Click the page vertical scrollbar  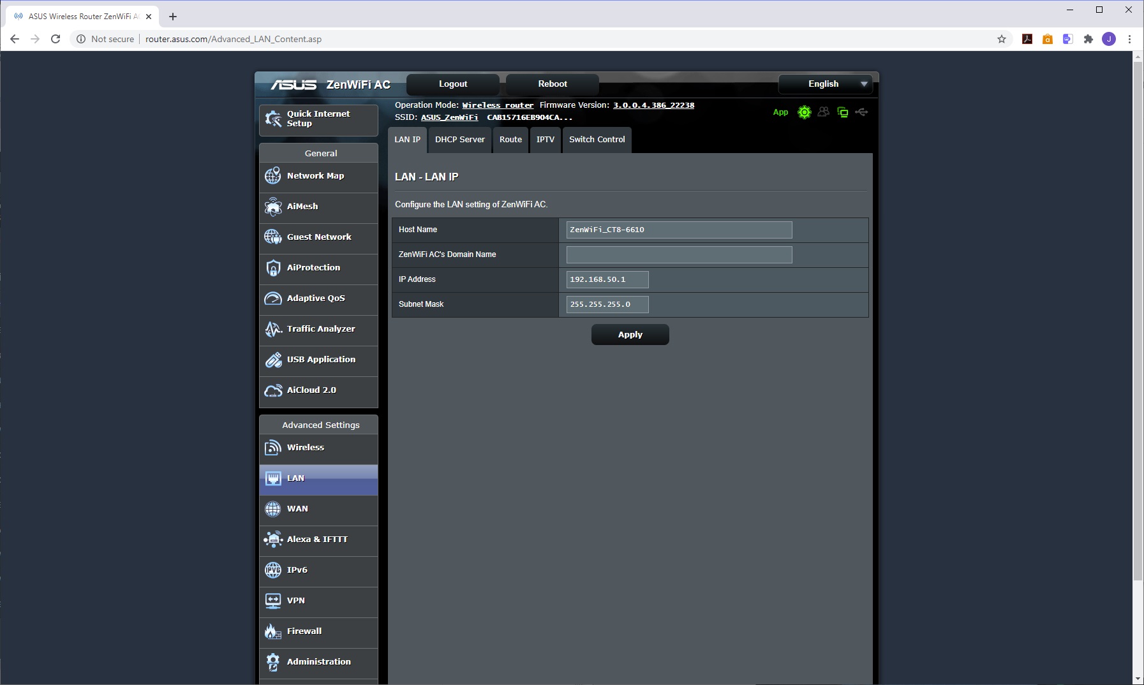(1138, 322)
